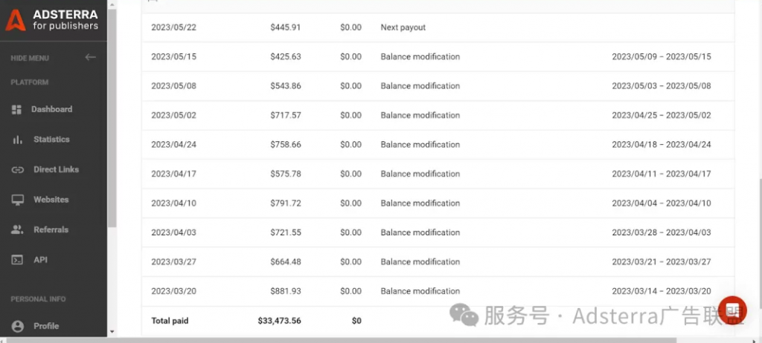The width and height of the screenshot is (762, 343).
Task: Click the $543.86 amount
Action: pos(286,86)
